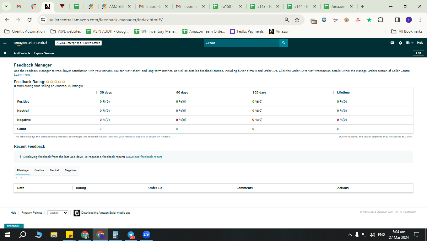Viewport: 427px width, 241px height.
Task: Open the Windows notification center
Action: tap(417, 235)
